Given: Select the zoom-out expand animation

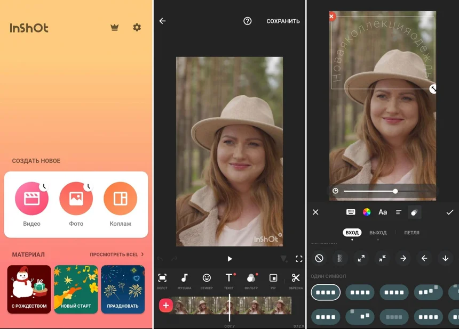Looking at the screenshot, I should click(361, 258).
